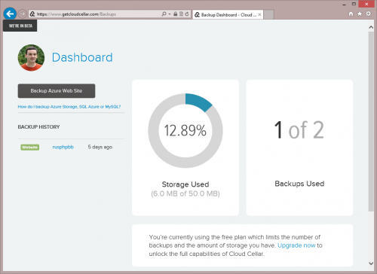
Task: Maximize the browser window
Action: [x=354, y=4]
